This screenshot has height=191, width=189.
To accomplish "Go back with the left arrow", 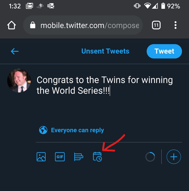I will [x=15, y=51].
